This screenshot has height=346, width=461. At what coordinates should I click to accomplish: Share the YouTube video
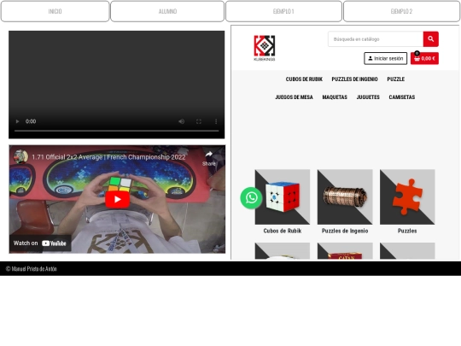[209, 158]
